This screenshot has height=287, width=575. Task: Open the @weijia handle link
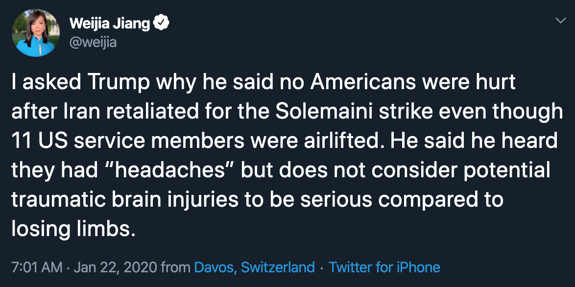(93, 43)
